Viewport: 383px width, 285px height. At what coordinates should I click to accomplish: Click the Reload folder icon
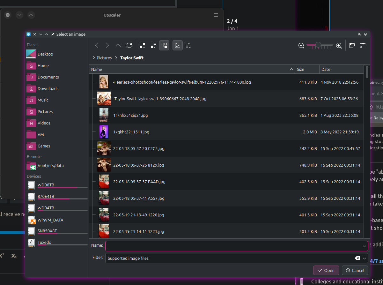129,45
